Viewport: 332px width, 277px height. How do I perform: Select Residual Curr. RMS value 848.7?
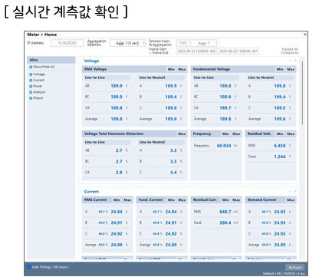[x=225, y=212]
